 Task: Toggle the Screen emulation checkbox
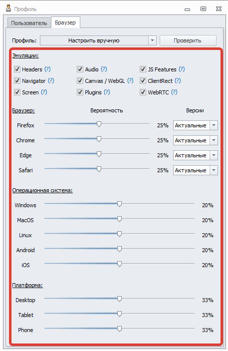click(x=17, y=92)
